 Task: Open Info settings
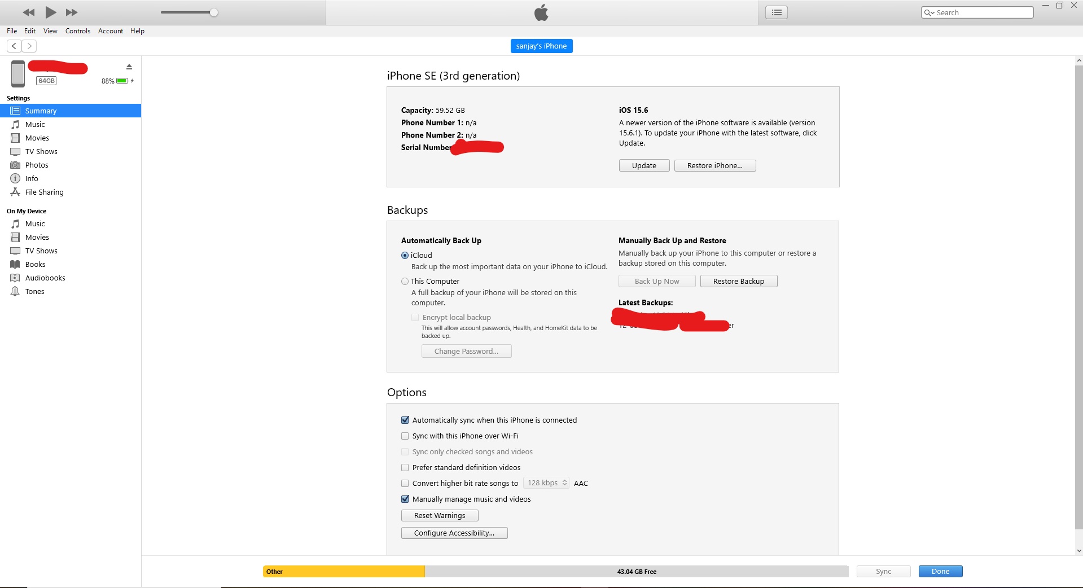(71, 178)
